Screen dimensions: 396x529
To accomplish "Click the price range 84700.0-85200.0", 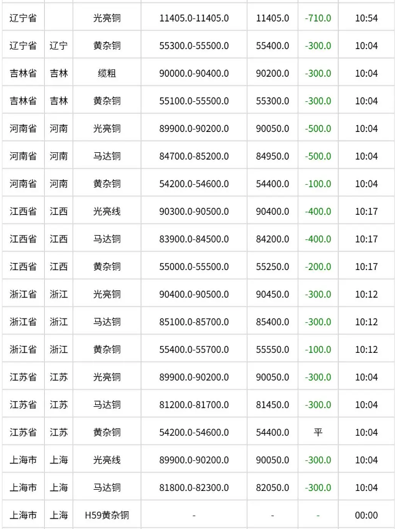I will tap(194, 156).
